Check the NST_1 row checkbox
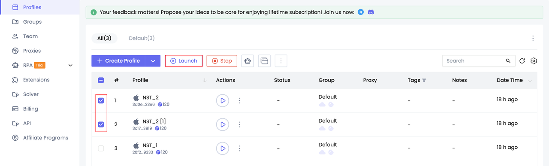This screenshot has width=549, height=166. 101,148
